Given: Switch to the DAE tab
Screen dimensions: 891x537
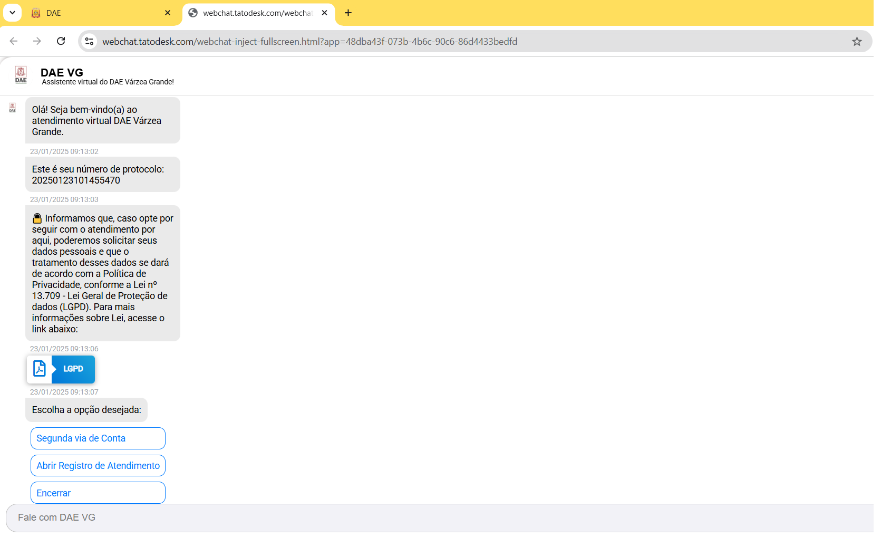Looking at the screenshot, I should click(95, 13).
